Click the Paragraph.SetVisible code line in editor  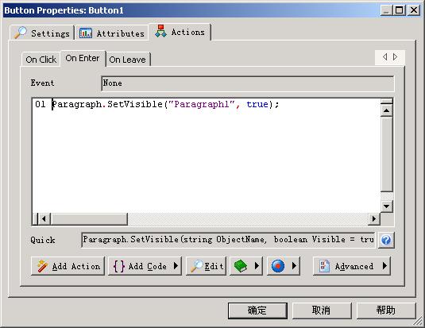click(165, 104)
